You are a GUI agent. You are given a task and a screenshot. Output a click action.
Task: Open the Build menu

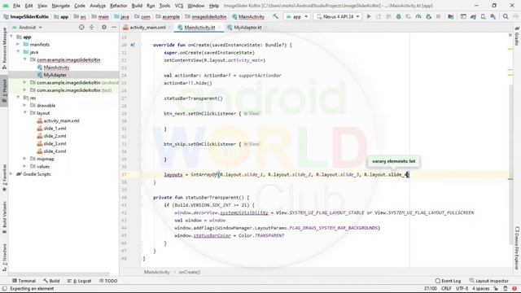click(x=137, y=6)
